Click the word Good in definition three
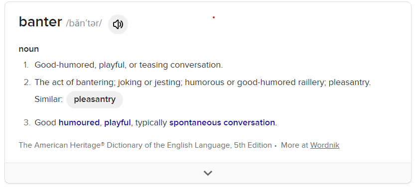The height and width of the screenshot is (187, 415). 45,122
